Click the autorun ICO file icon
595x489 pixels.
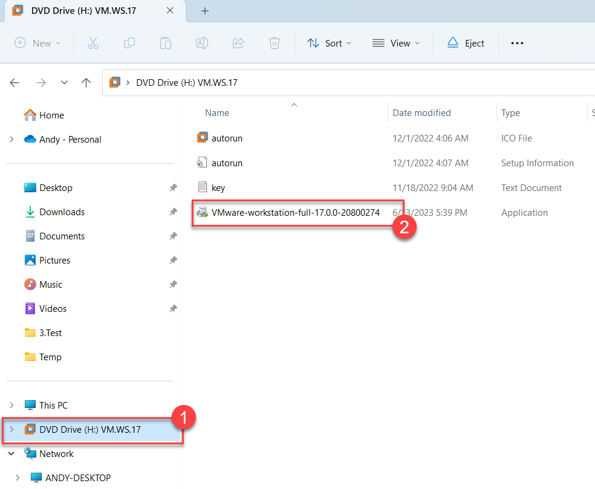point(202,138)
